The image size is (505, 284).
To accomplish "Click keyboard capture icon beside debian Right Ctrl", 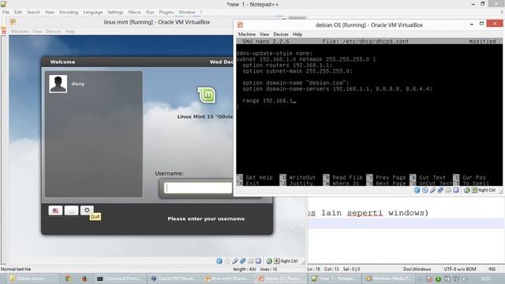I will tap(474, 190).
